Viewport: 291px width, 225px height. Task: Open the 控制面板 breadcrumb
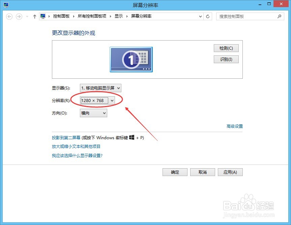tap(61, 16)
